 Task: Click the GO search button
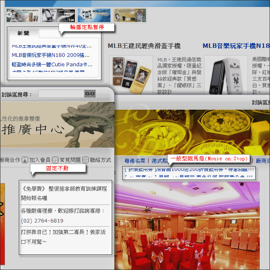(90, 94)
